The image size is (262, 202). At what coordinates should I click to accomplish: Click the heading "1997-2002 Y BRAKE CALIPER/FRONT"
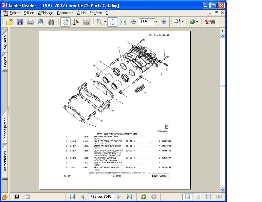[x=117, y=134]
